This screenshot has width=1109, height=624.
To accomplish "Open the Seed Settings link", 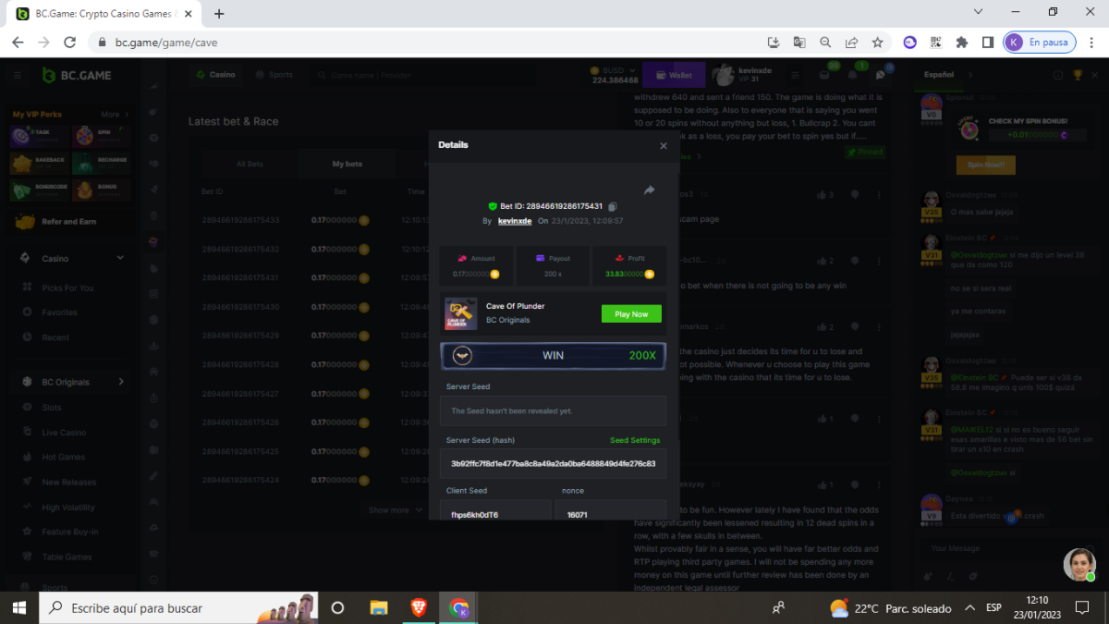I will 635,440.
